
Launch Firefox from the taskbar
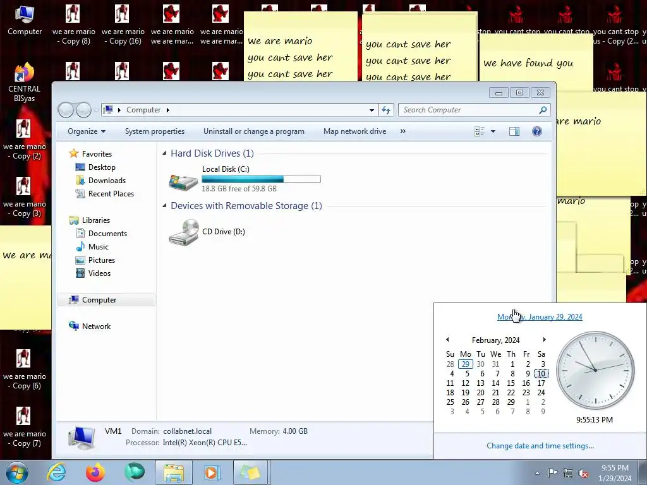[x=95, y=472]
